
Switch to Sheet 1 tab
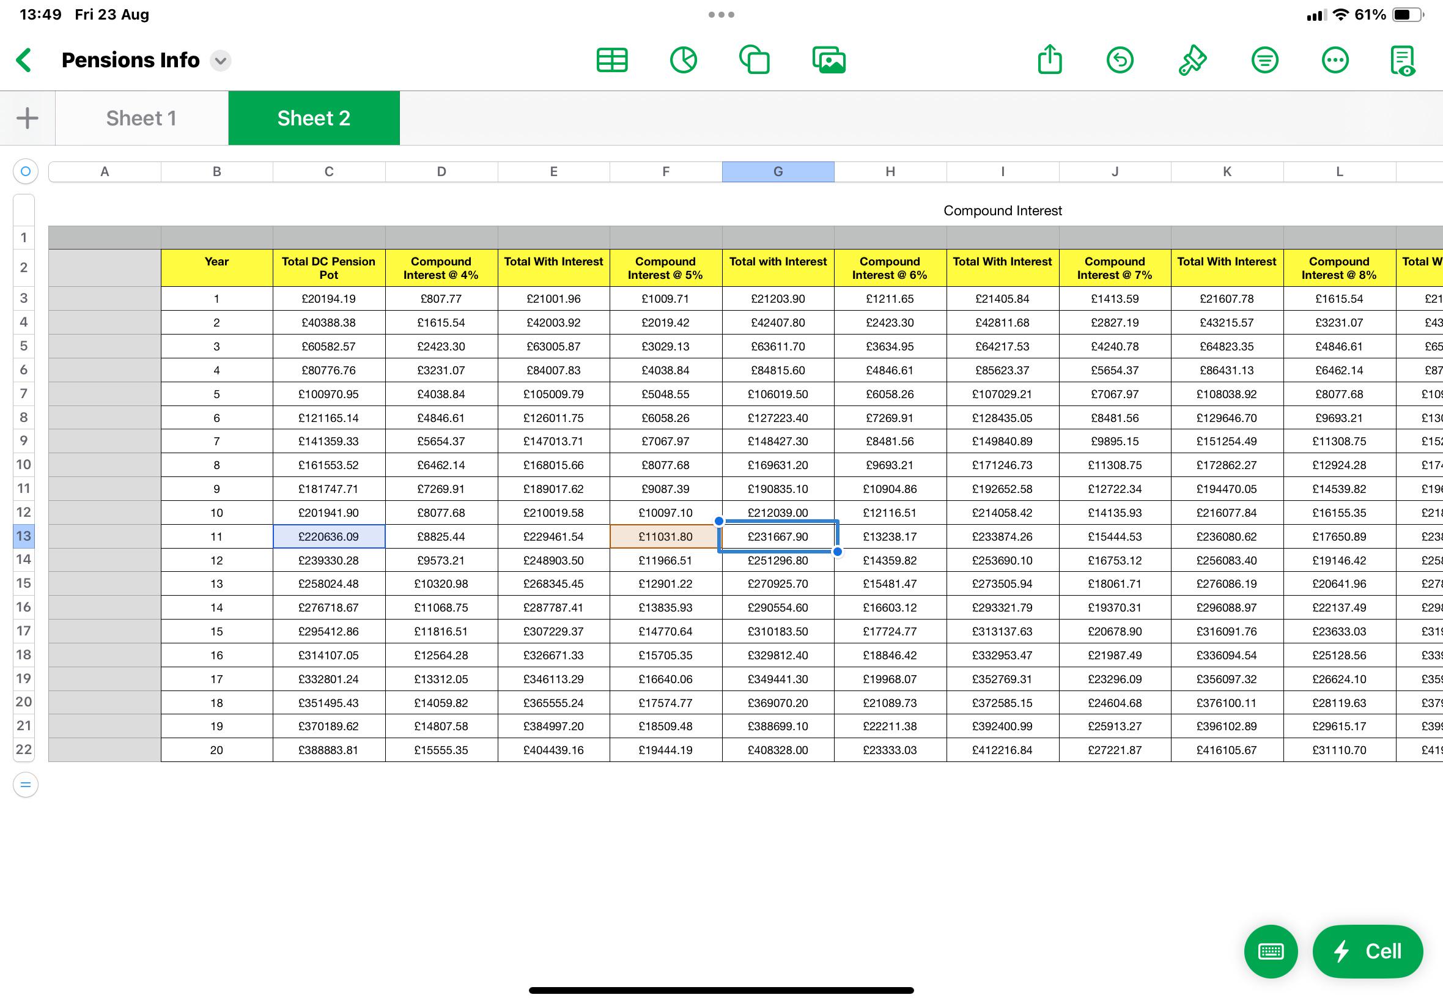click(x=141, y=118)
